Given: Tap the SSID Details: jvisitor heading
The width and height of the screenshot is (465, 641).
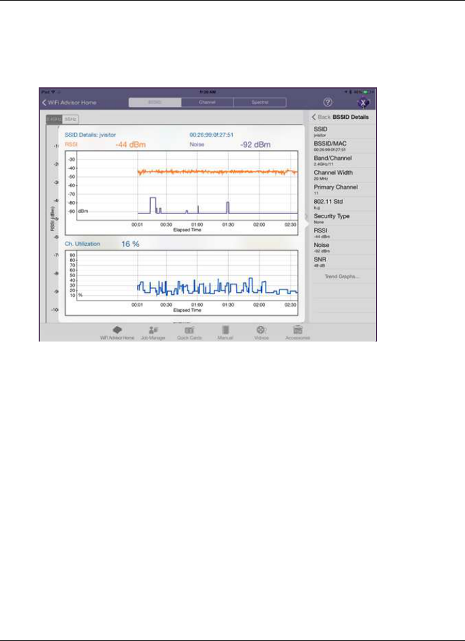Looking at the screenshot, I should [91, 135].
